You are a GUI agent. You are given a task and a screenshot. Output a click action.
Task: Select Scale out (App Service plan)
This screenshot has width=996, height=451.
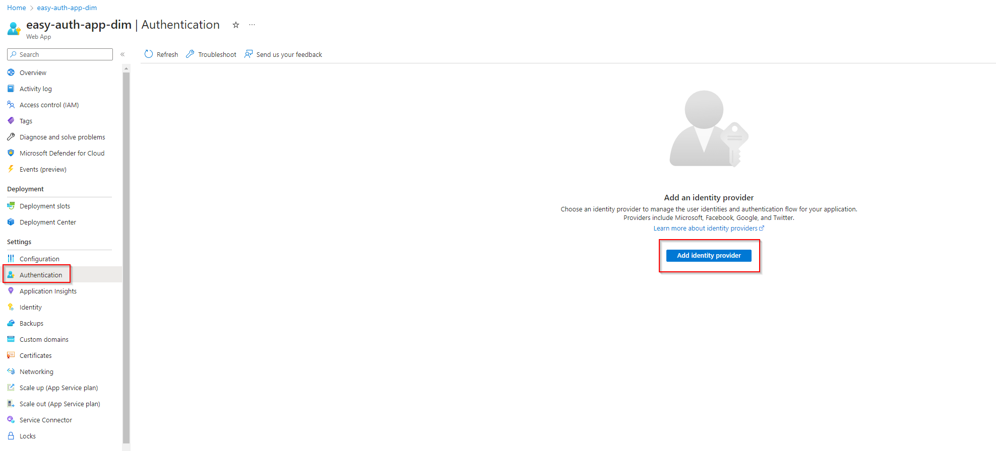59,404
